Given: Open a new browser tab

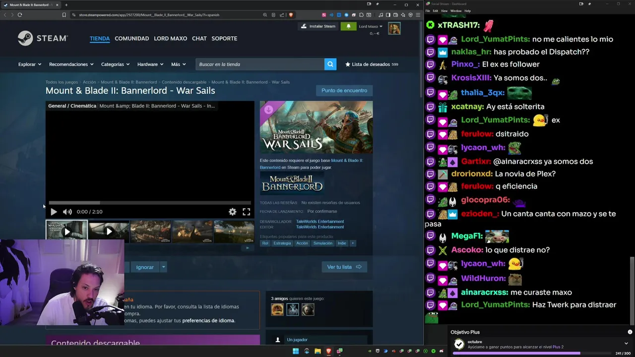Looking at the screenshot, I should click(66, 5).
